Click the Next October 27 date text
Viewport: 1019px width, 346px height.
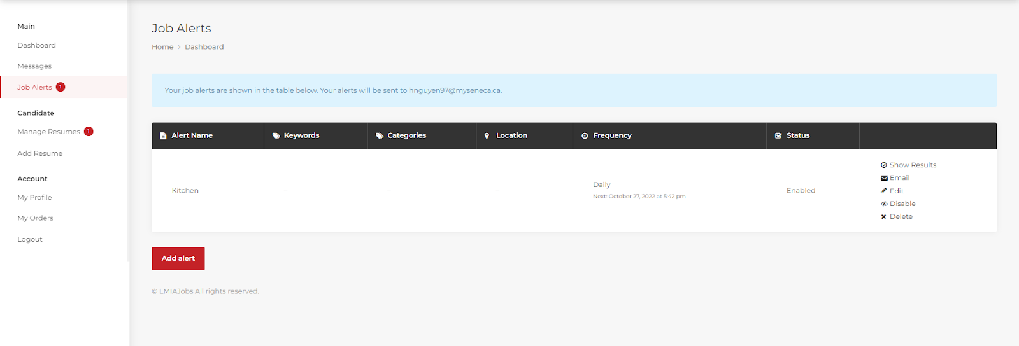[639, 197]
